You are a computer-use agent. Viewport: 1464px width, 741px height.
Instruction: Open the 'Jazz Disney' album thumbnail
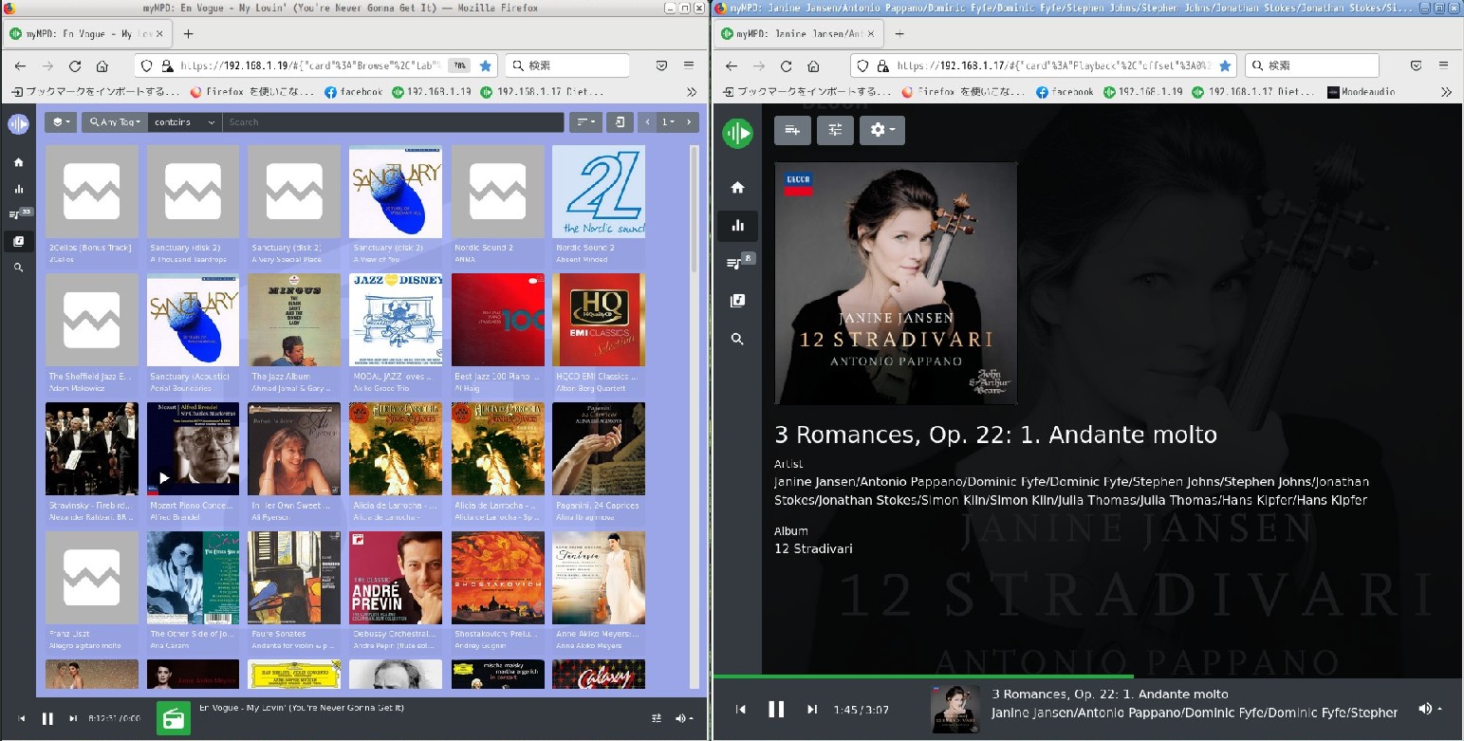[x=396, y=320]
